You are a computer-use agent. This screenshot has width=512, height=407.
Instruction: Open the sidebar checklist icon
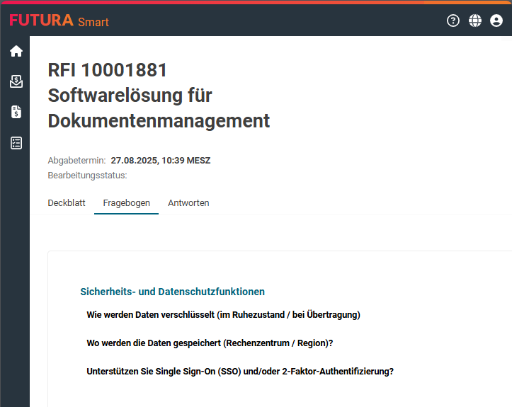16,143
